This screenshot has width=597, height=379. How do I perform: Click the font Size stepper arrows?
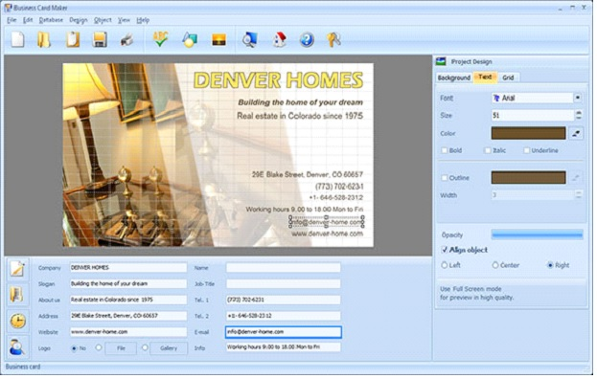tap(579, 115)
